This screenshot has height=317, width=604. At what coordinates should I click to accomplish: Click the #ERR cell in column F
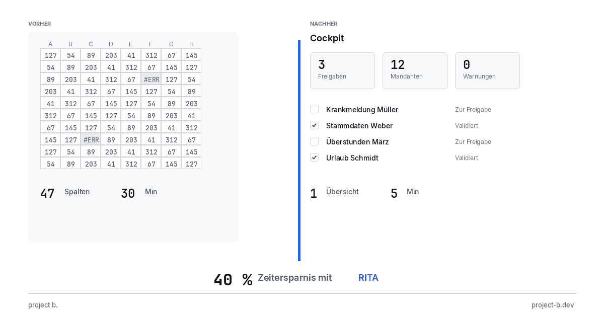pos(151,79)
